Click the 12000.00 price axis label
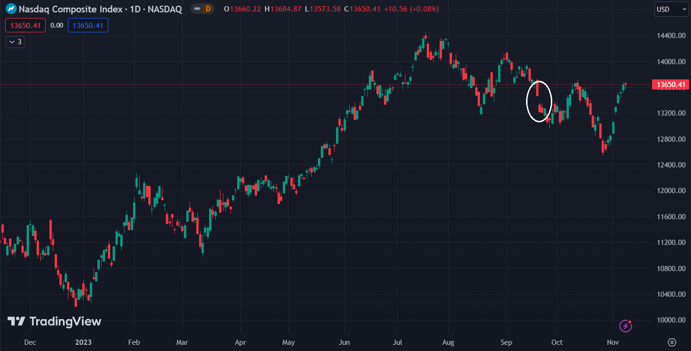 pos(671,191)
